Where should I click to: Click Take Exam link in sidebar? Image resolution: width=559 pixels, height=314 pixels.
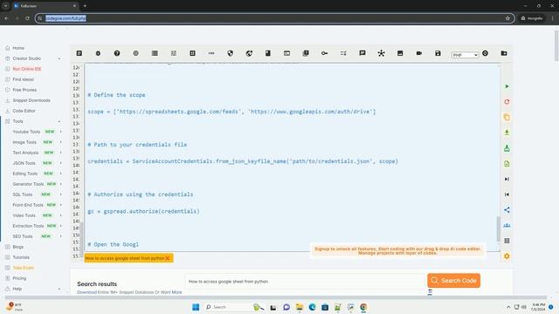24,268
